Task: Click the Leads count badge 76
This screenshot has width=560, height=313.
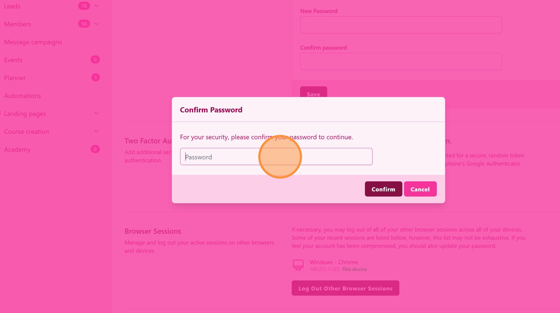Action: tap(84, 6)
